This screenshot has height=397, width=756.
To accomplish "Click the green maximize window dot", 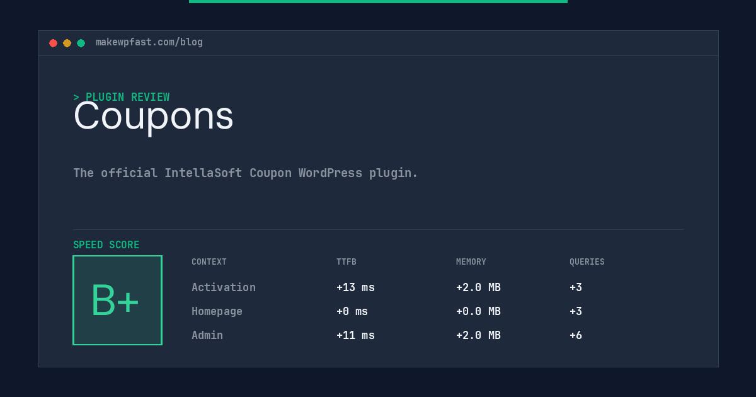I will point(81,43).
